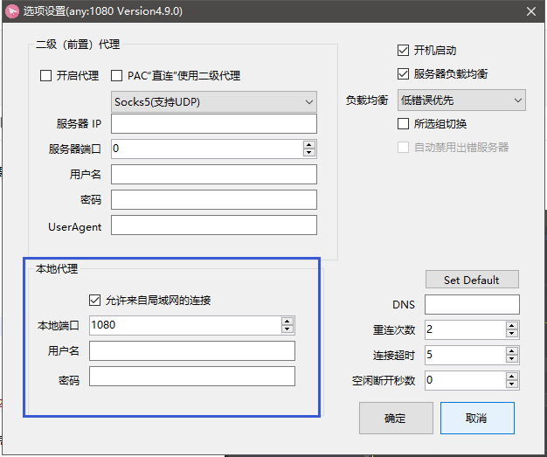This screenshot has height=457, width=547.
Task: Click the local proxy 密码 field
Action: [x=192, y=376]
